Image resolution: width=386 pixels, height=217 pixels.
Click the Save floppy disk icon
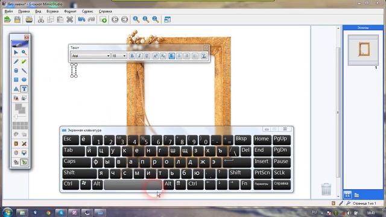17,19
